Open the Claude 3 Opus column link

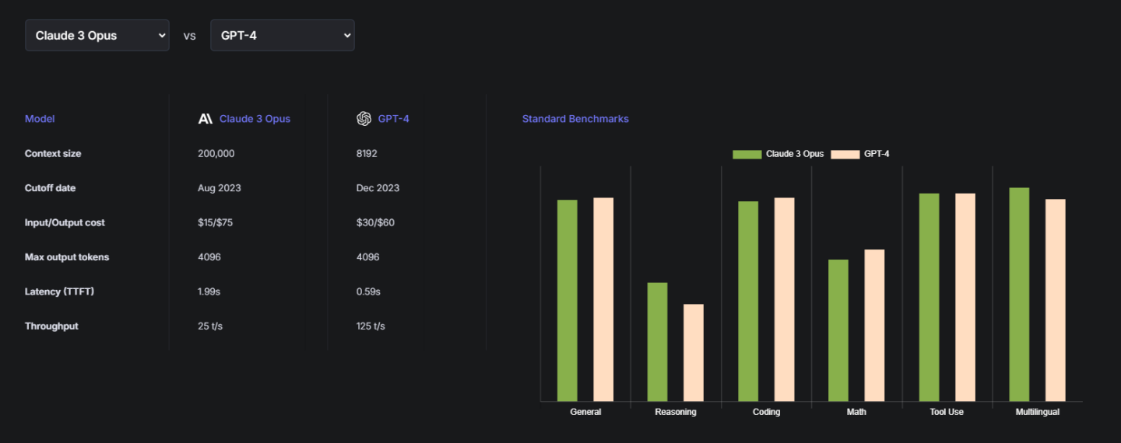click(255, 119)
